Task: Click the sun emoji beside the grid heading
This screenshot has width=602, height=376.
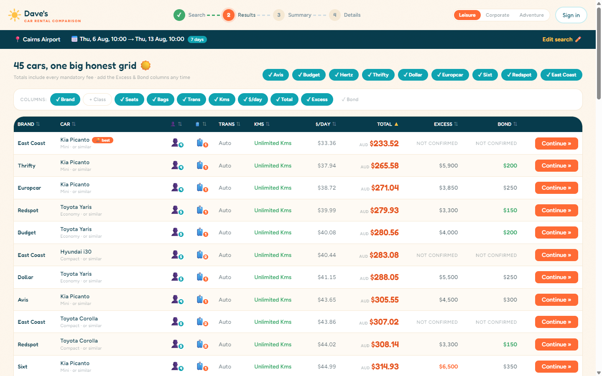Action: click(x=145, y=66)
